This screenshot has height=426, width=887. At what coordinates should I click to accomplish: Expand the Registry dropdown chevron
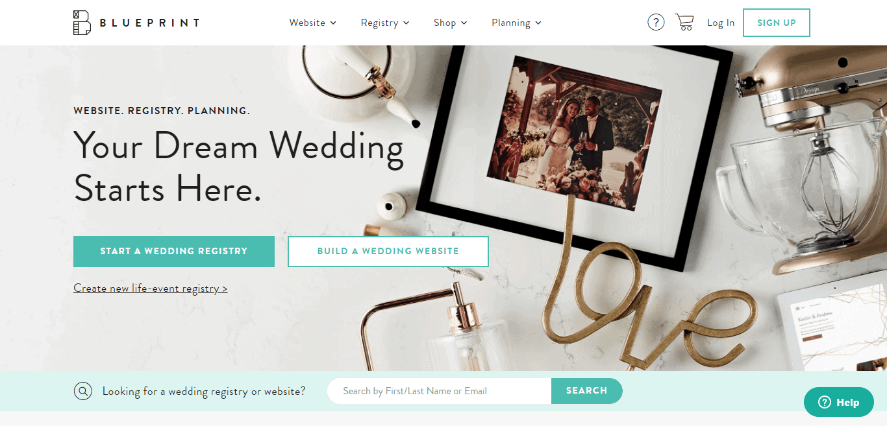click(406, 23)
